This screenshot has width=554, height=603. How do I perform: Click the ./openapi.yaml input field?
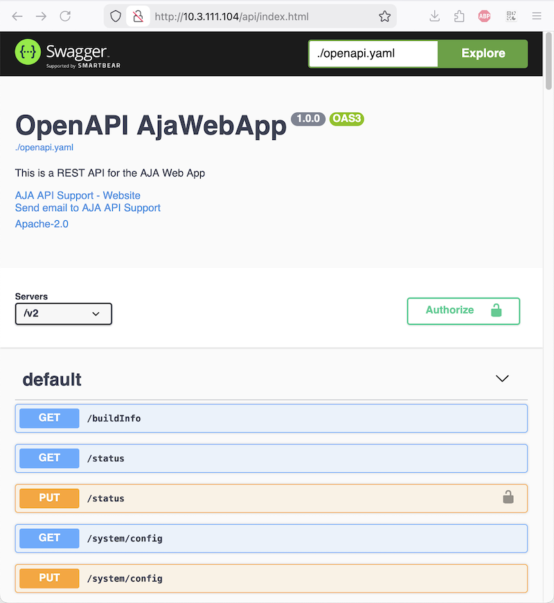(373, 53)
